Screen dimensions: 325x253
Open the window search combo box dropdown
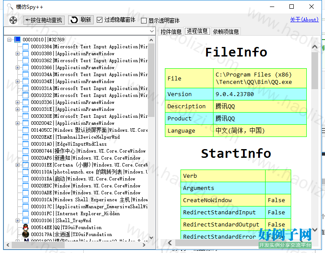pos(152,31)
